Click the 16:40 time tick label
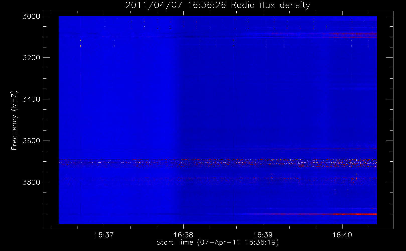This screenshot has width=406, height=251. [342, 235]
